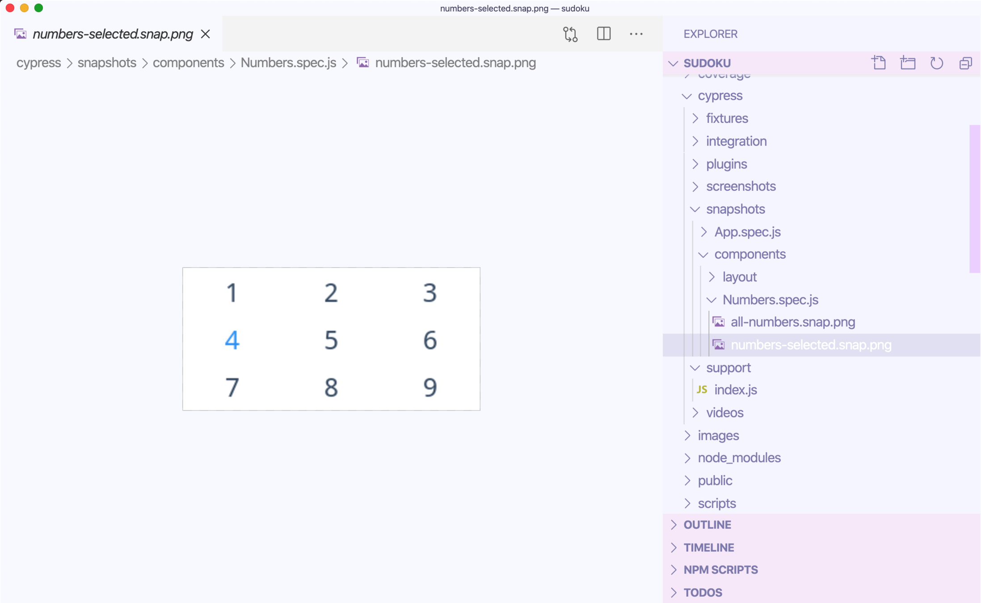
Task: Select the numbers-selected.snap.png editor tab
Action: point(113,34)
